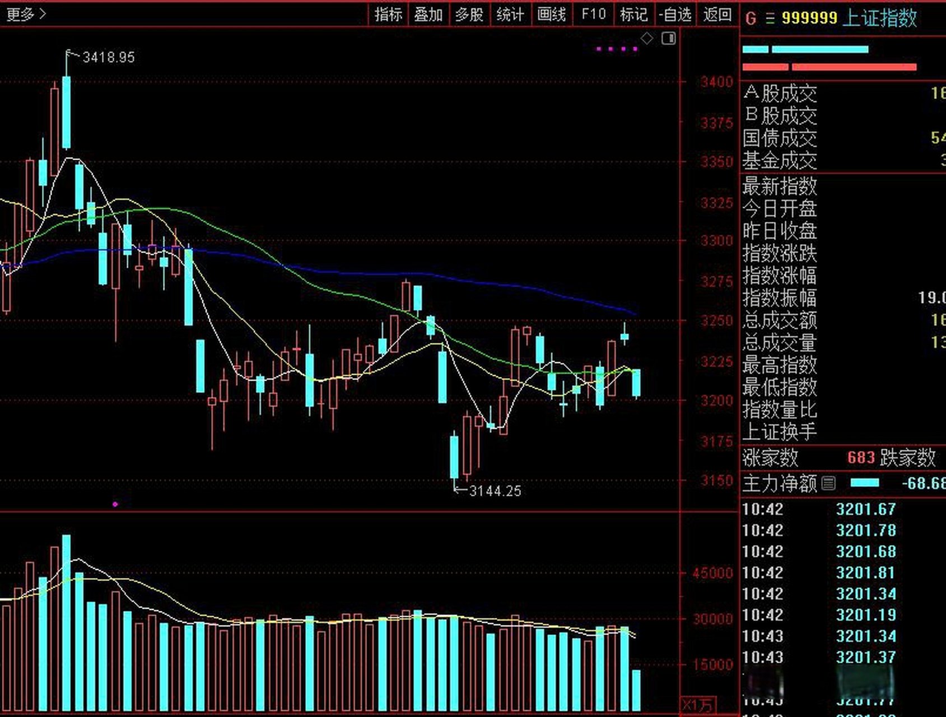Click the 45000 volume axis label

(712, 574)
